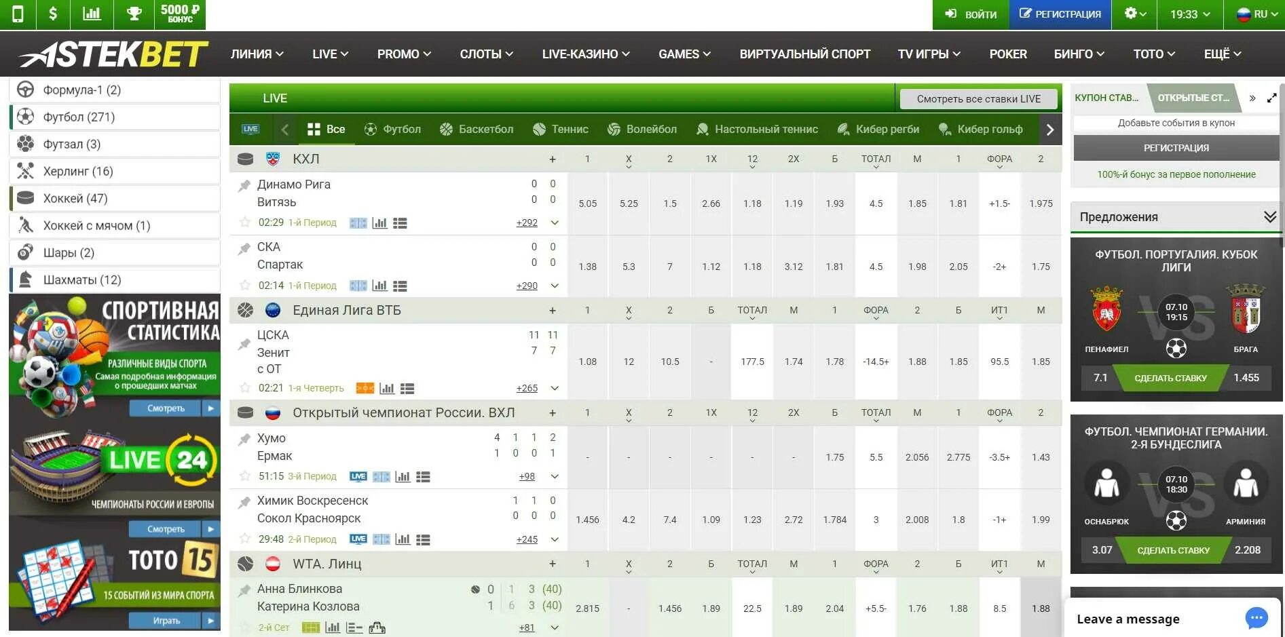The height and width of the screenshot is (637, 1285).
Task: Favorite the Анна Блинкова match star
Action: [x=245, y=628]
